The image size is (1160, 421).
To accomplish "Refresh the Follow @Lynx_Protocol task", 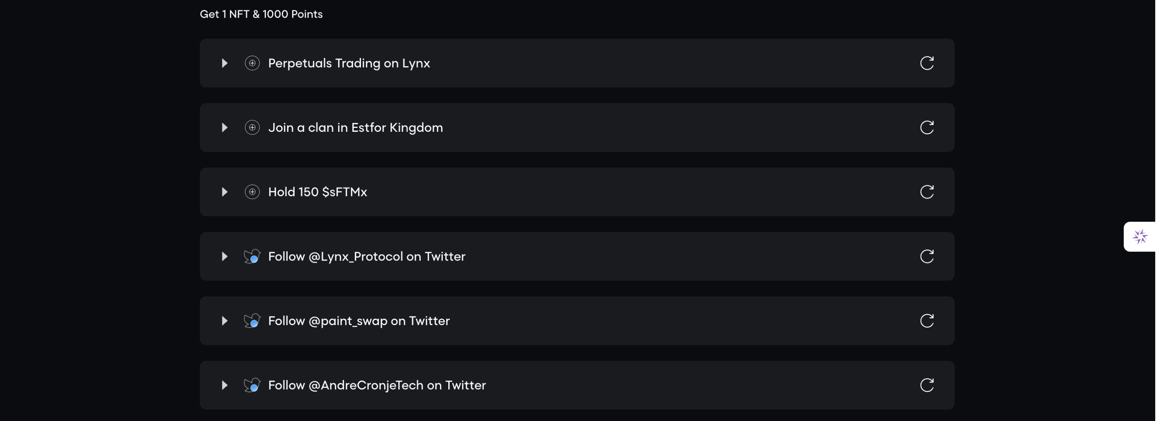I will pyautogui.click(x=927, y=256).
